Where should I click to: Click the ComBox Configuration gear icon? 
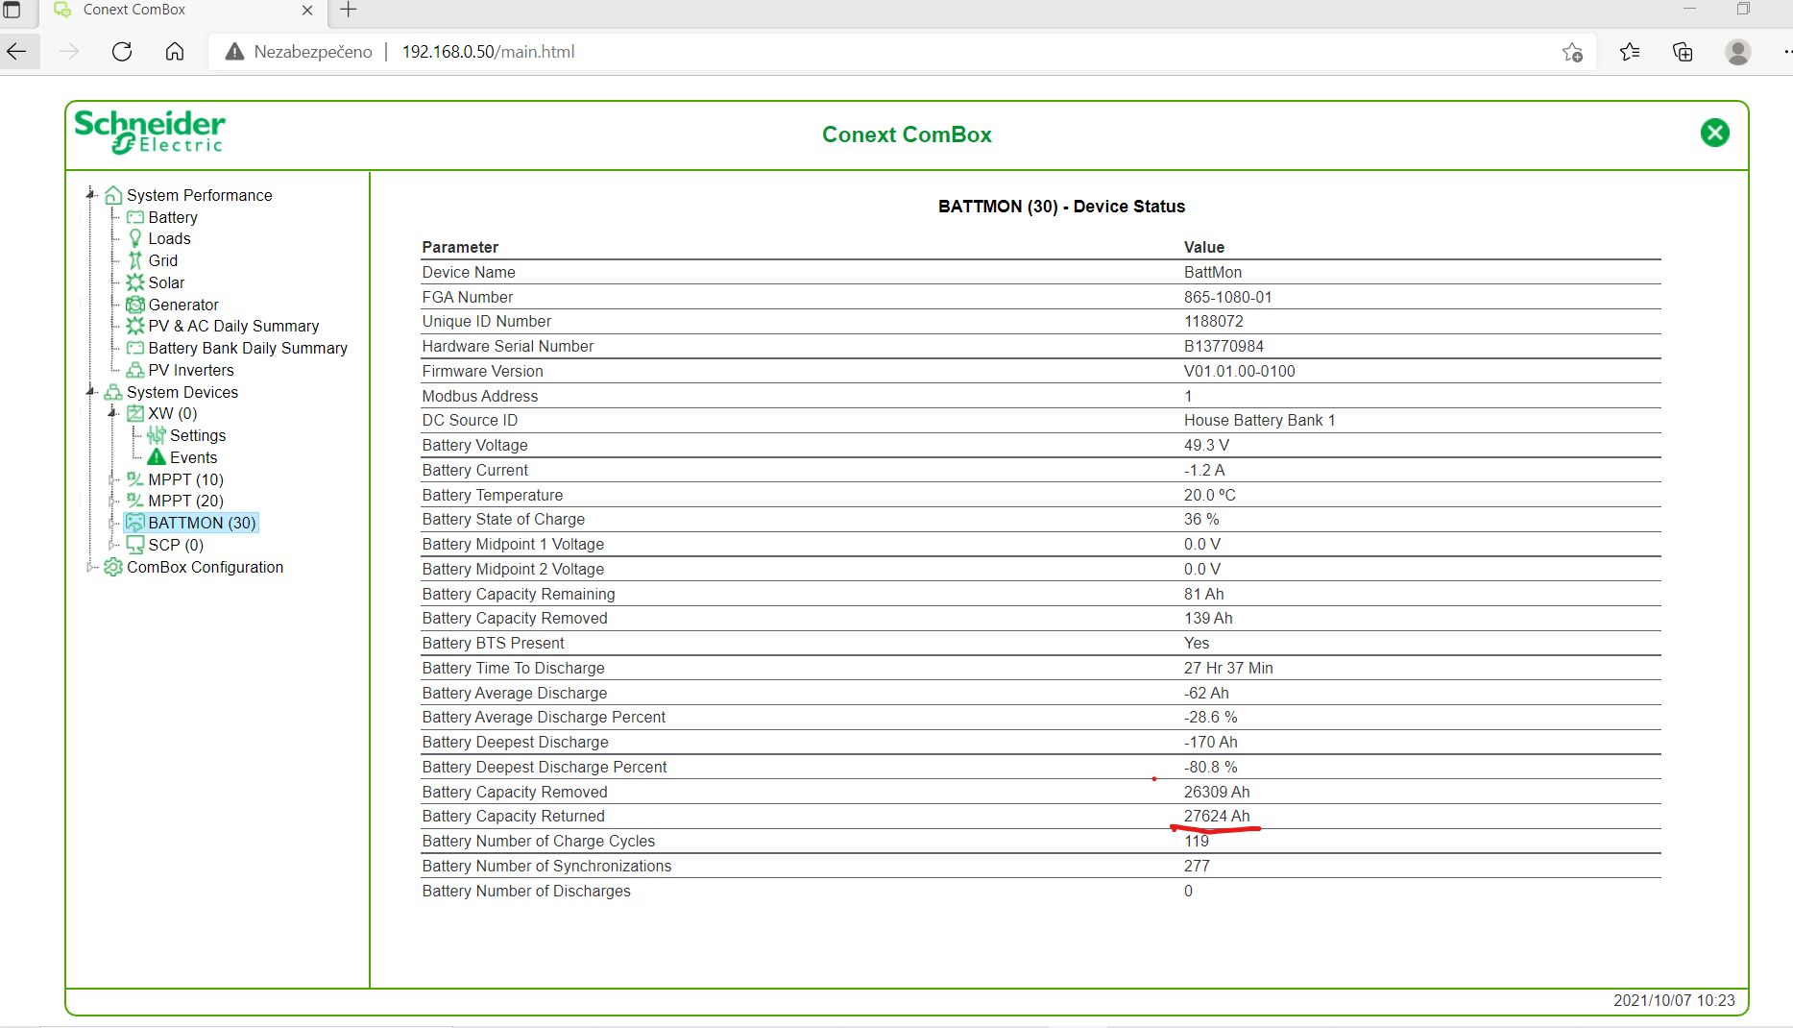113,567
